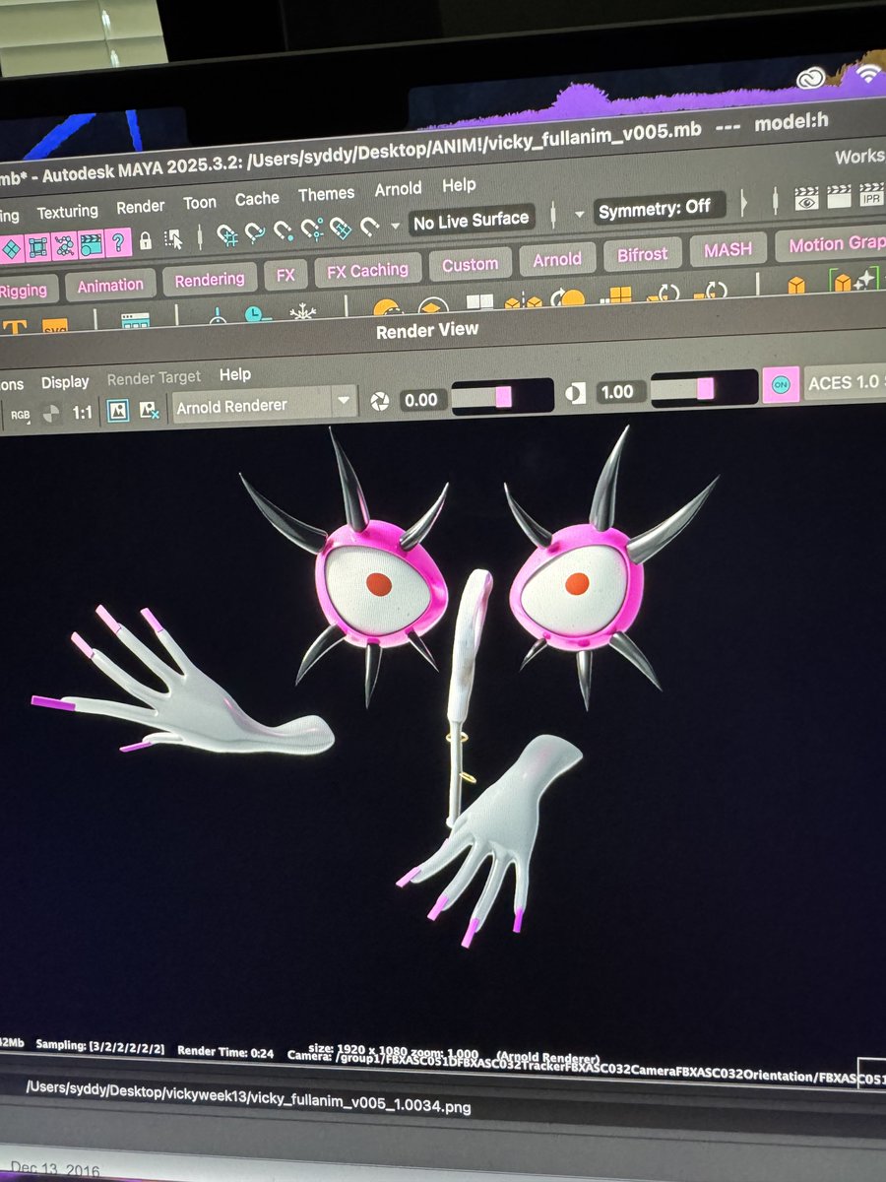
Task: Click the teal clock shelf icon
Action: coord(257,315)
